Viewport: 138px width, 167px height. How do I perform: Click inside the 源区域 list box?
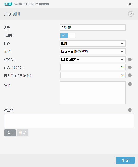point(69,121)
